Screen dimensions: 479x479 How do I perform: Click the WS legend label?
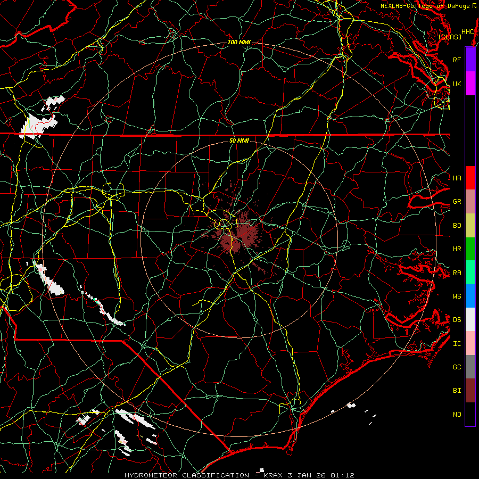tap(457, 296)
